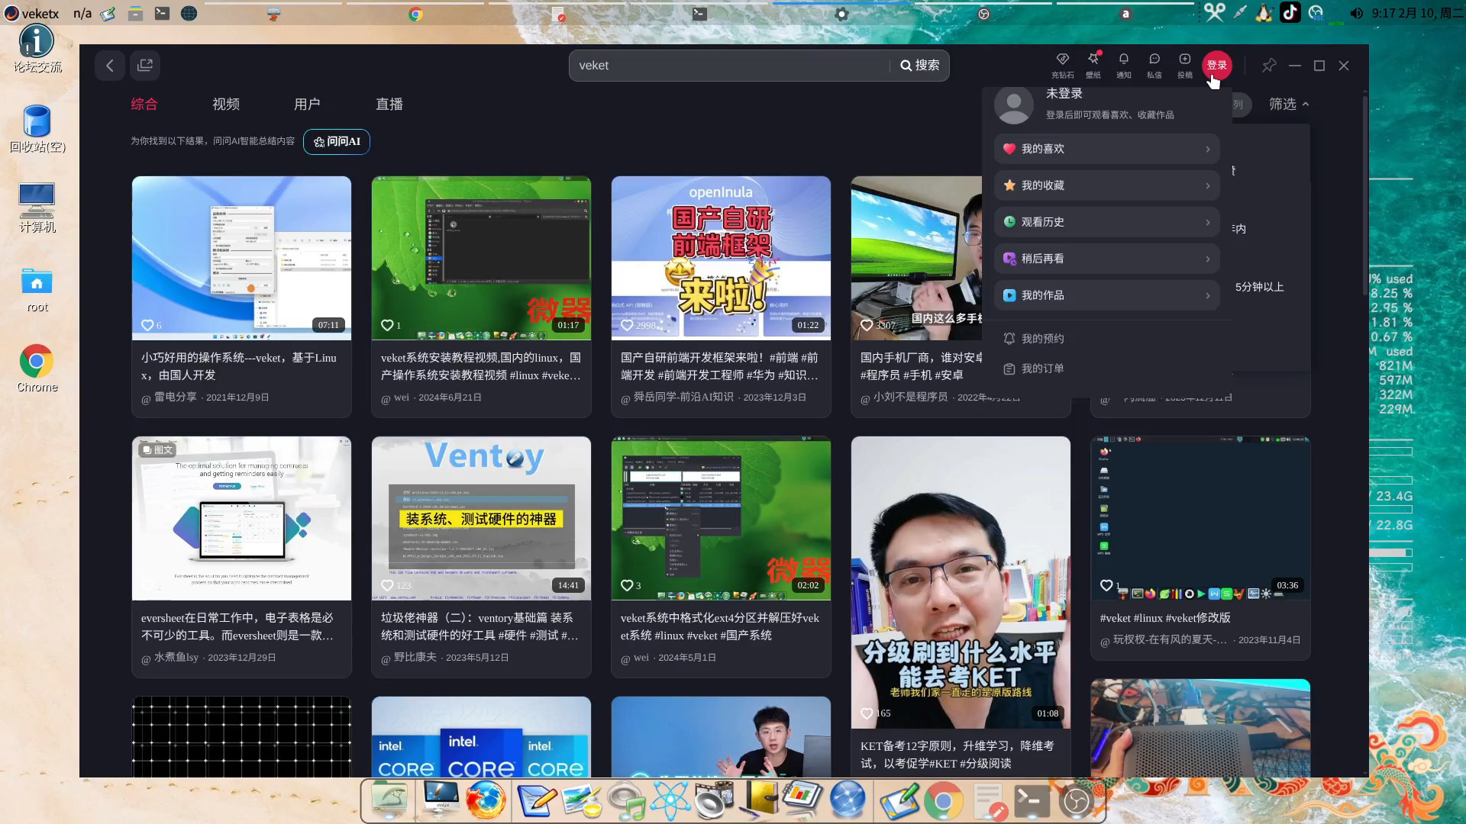Open author link 野比康夫

coord(415,657)
